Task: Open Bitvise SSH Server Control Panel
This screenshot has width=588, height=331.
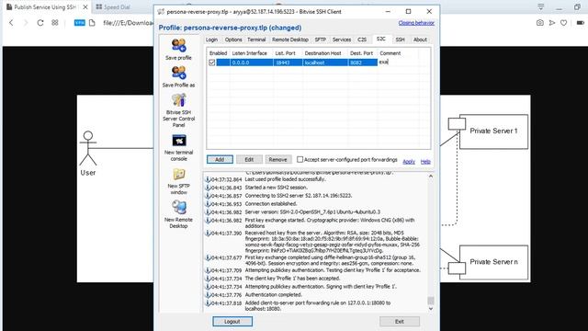Action: click(x=178, y=110)
